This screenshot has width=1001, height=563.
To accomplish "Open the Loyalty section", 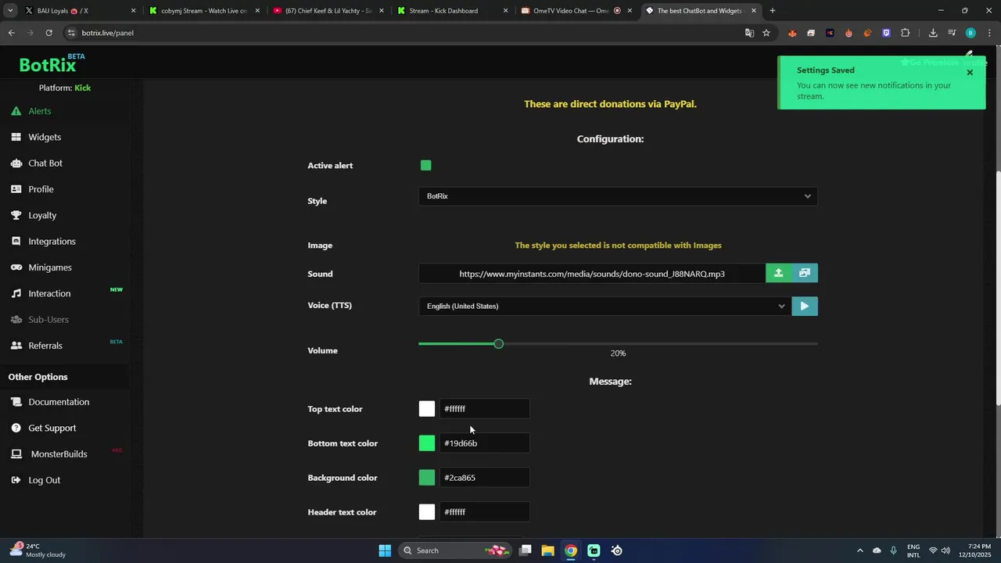I will pyautogui.click(x=42, y=215).
